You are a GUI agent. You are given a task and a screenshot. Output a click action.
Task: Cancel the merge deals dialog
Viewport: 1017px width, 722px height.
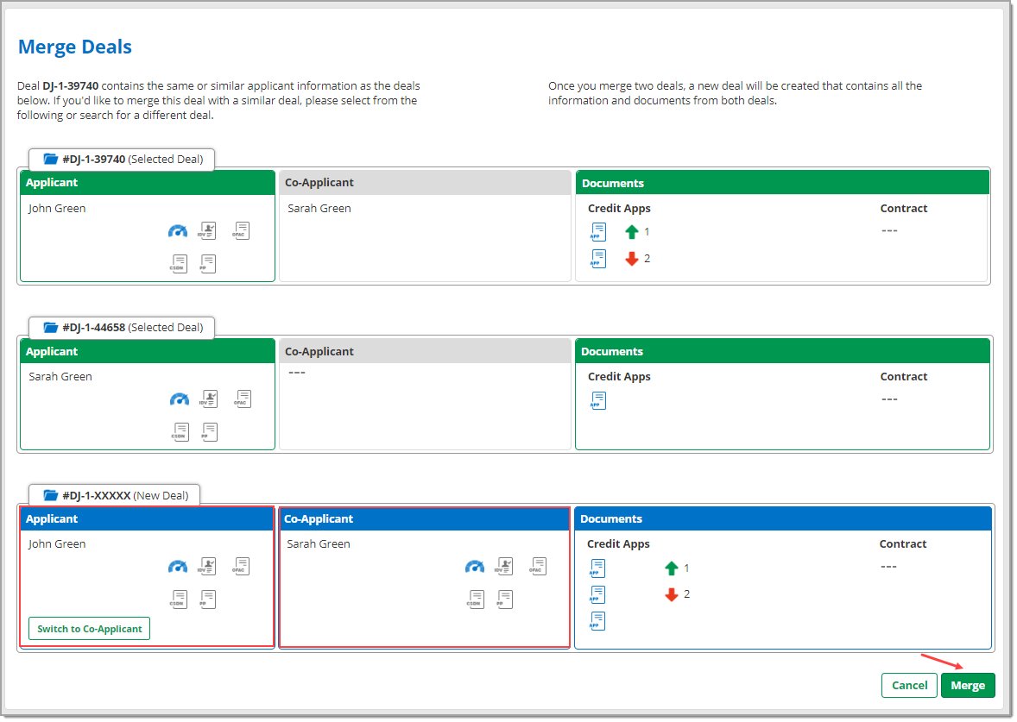(x=909, y=685)
